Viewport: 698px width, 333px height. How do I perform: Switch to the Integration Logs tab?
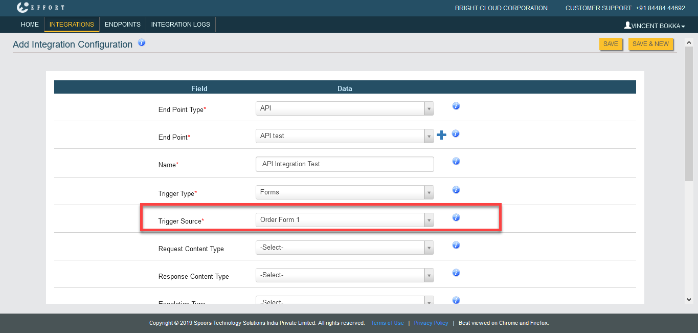pos(181,25)
